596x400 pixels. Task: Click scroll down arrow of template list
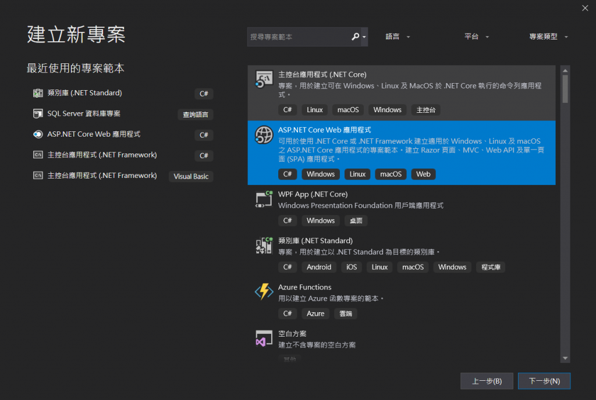pos(565,359)
